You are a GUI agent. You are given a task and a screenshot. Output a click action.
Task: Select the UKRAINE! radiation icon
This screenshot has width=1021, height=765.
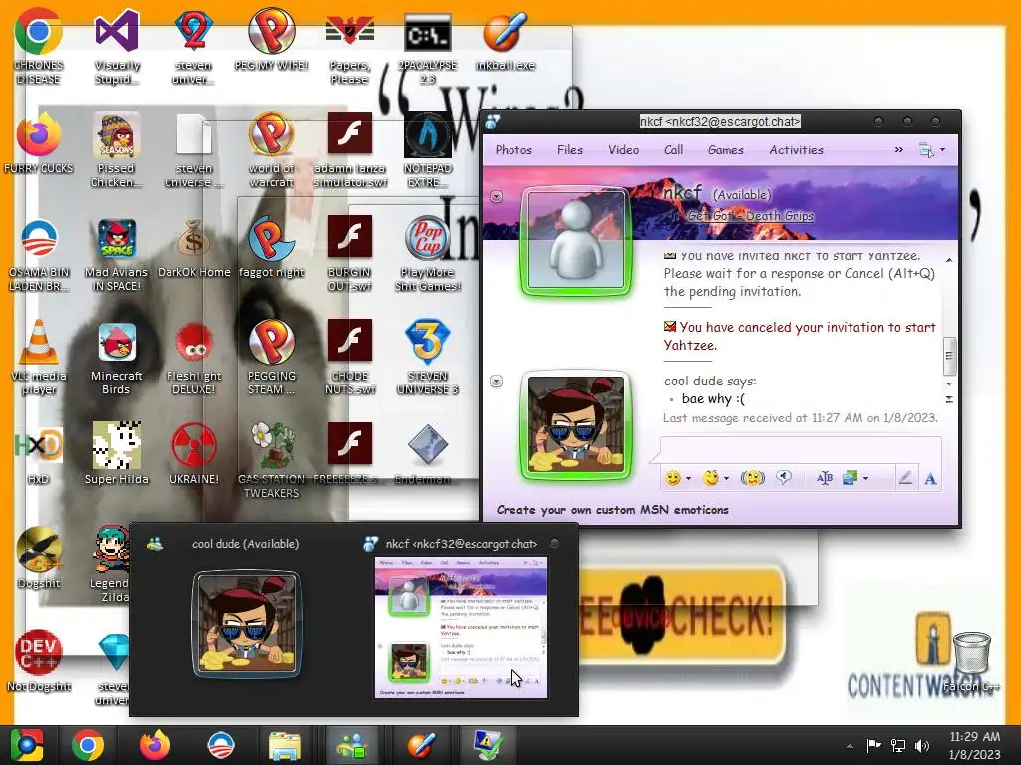click(194, 454)
